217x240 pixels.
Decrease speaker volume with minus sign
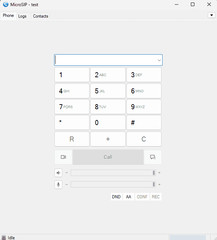(67, 173)
